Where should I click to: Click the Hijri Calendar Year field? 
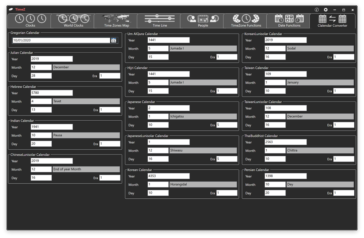(169, 74)
